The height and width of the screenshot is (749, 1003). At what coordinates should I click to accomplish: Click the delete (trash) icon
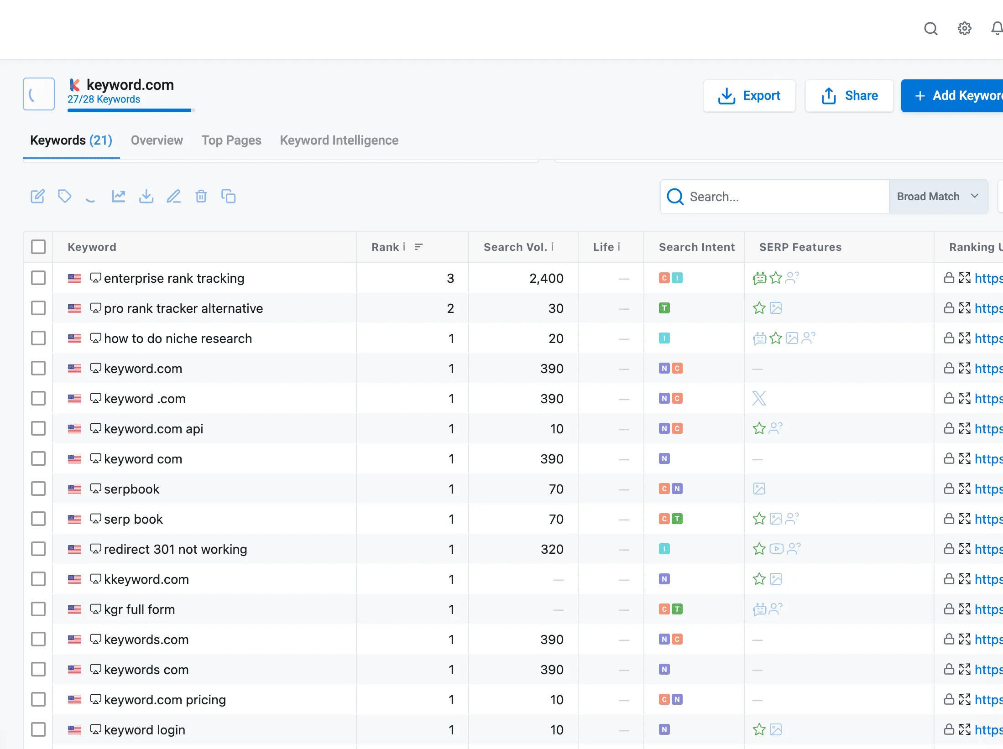201,196
